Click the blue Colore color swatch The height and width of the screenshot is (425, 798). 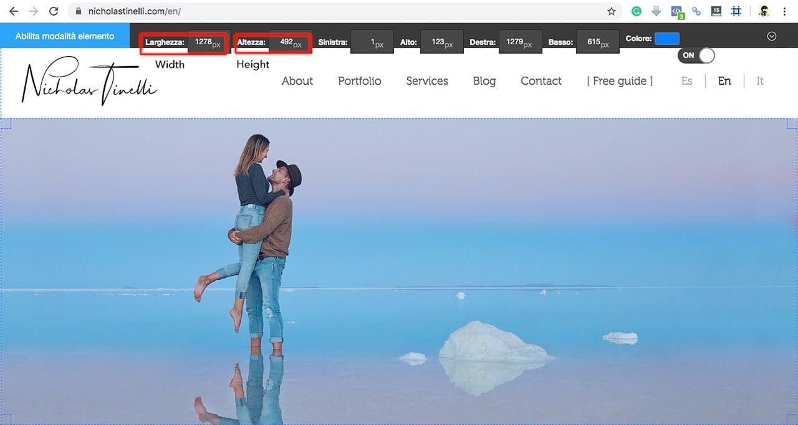[x=668, y=38]
